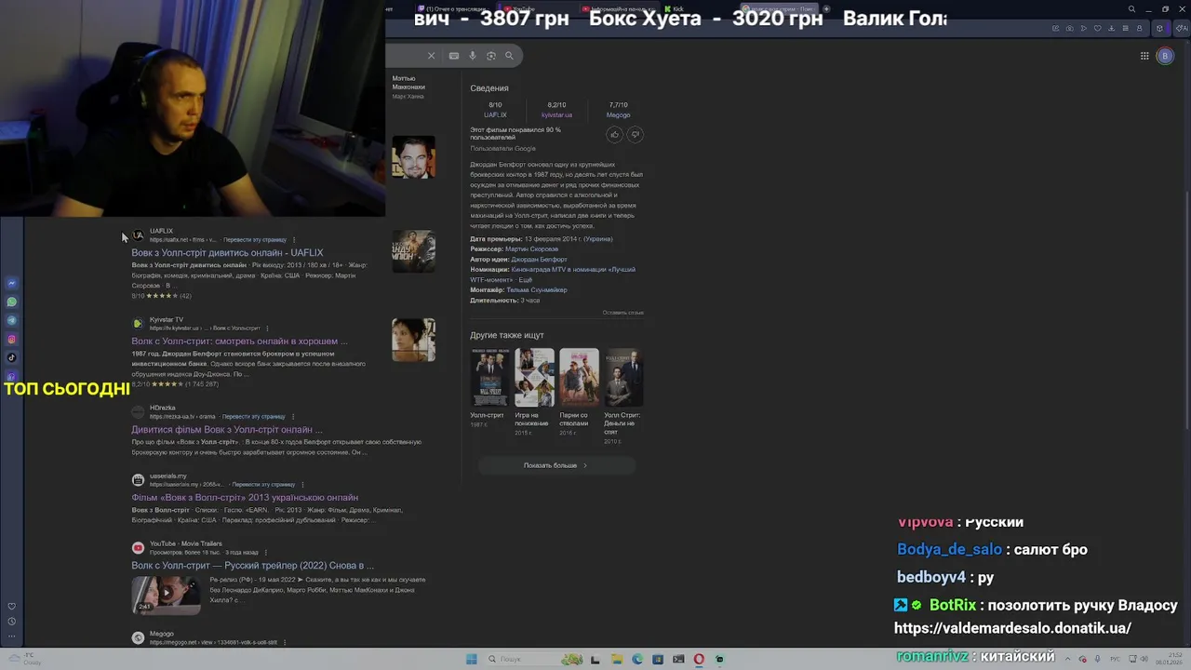The width and height of the screenshot is (1191, 670).
Task: Start voice search with the microphone icon
Action: coord(473,56)
